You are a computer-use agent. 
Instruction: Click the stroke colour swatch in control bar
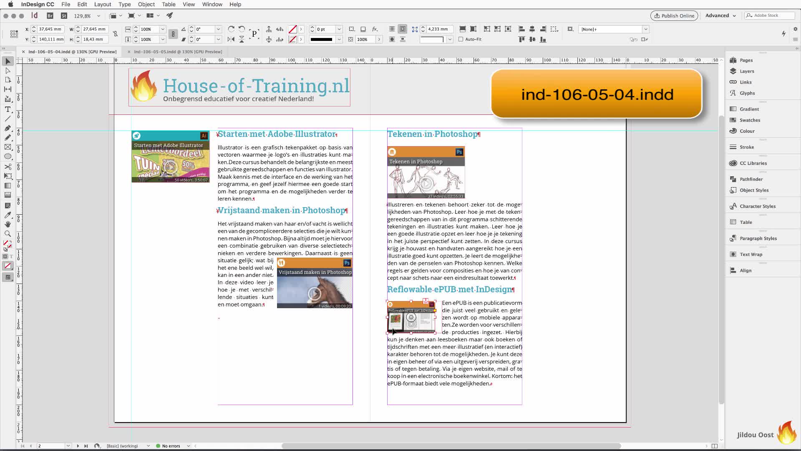293,39
